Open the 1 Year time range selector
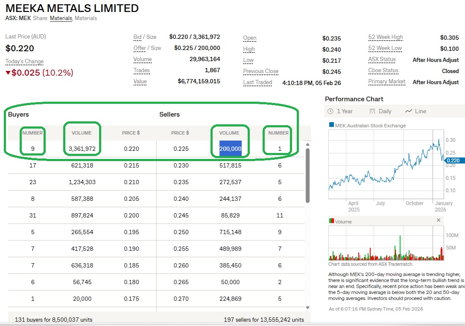This screenshot has height=326, width=465. click(345, 111)
